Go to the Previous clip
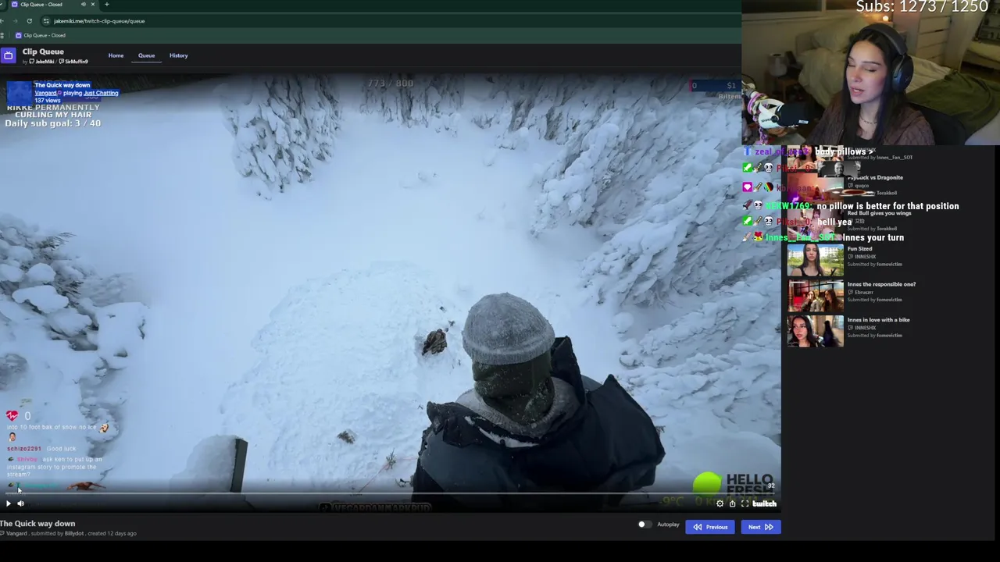Screen dimensions: 1000x562 click(710, 527)
